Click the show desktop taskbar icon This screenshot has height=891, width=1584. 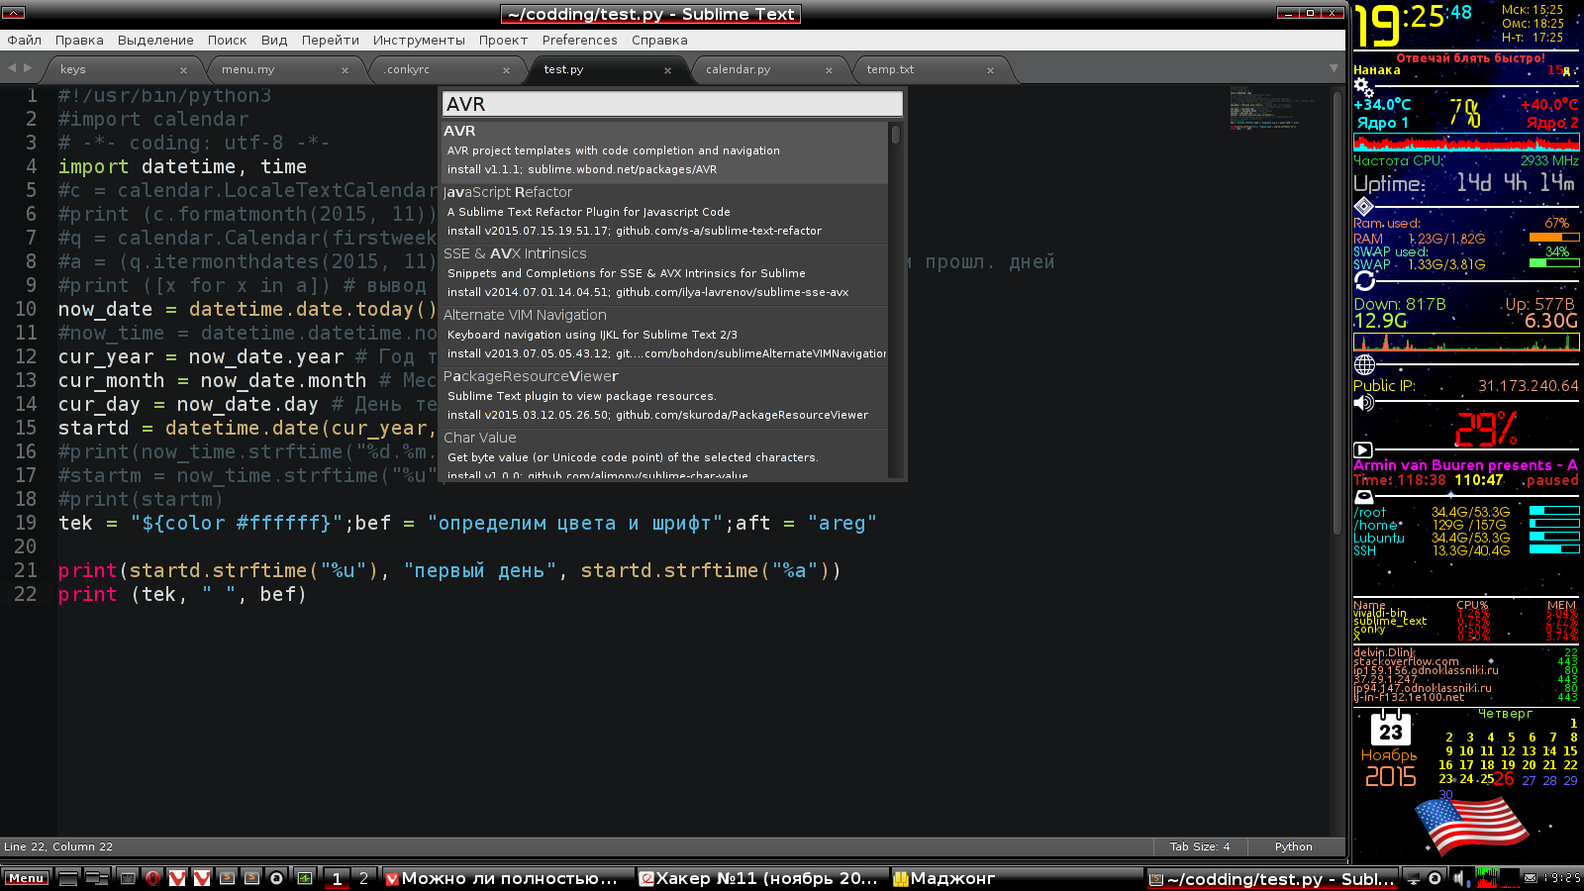point(68,877)
